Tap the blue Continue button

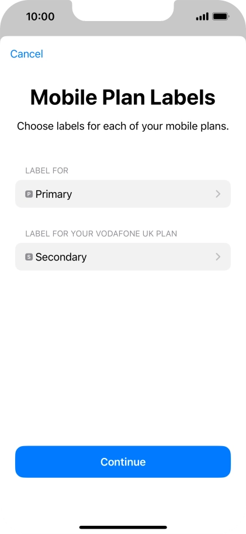123,462
